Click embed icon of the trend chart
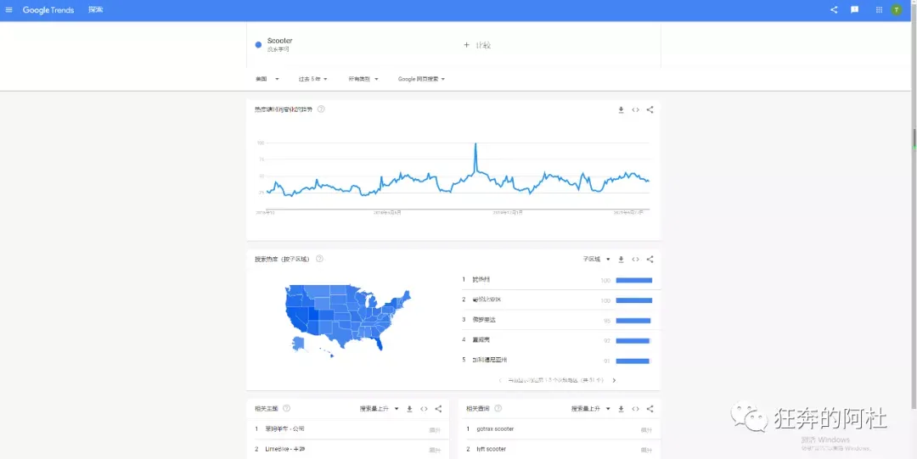This screenshot has height=459, width=917. pos(636,110)
